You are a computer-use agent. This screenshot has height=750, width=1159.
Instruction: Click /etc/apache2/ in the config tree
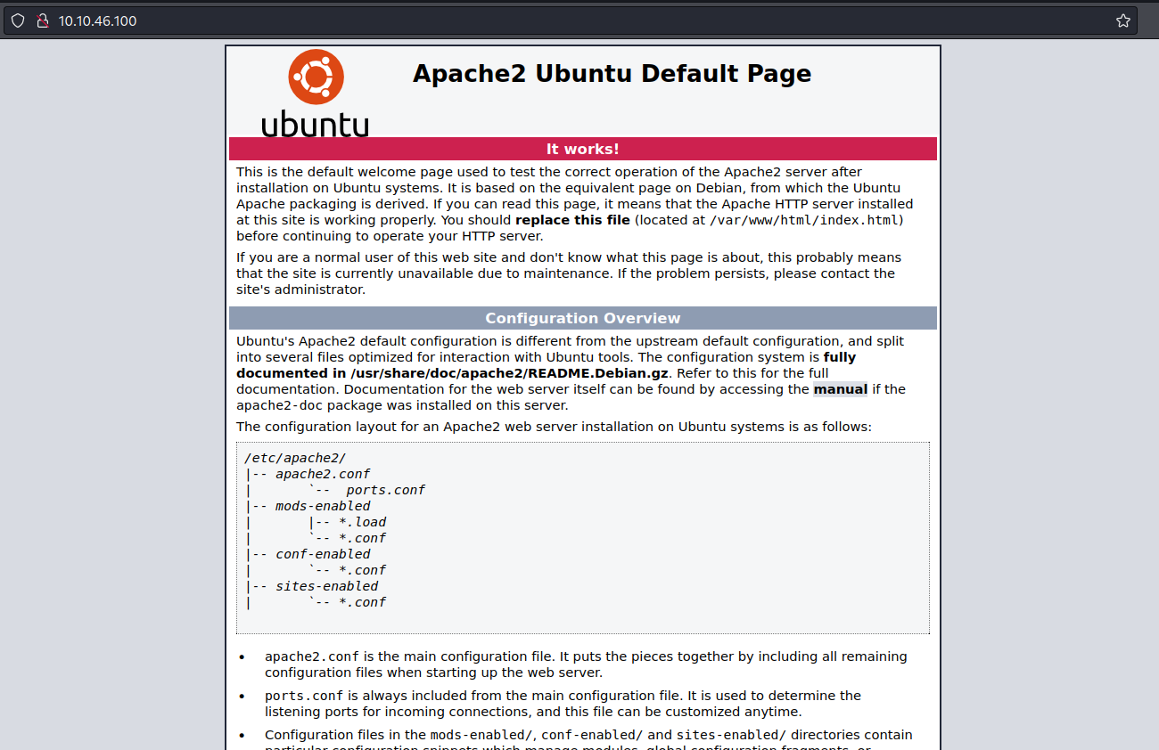click(x=294, y=458)
